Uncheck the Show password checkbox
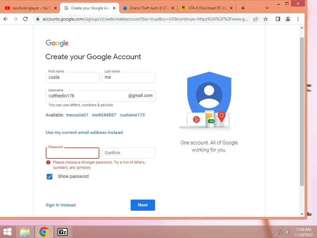 tap(50, 176)
